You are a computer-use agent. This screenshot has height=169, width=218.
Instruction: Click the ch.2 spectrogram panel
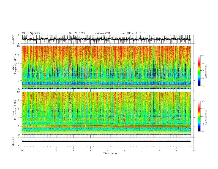point(106,113)
